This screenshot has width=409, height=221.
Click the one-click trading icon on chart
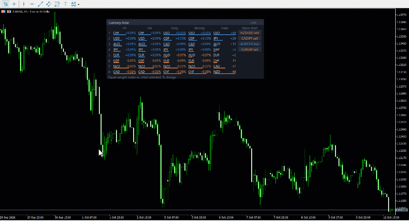coord(9,12)
